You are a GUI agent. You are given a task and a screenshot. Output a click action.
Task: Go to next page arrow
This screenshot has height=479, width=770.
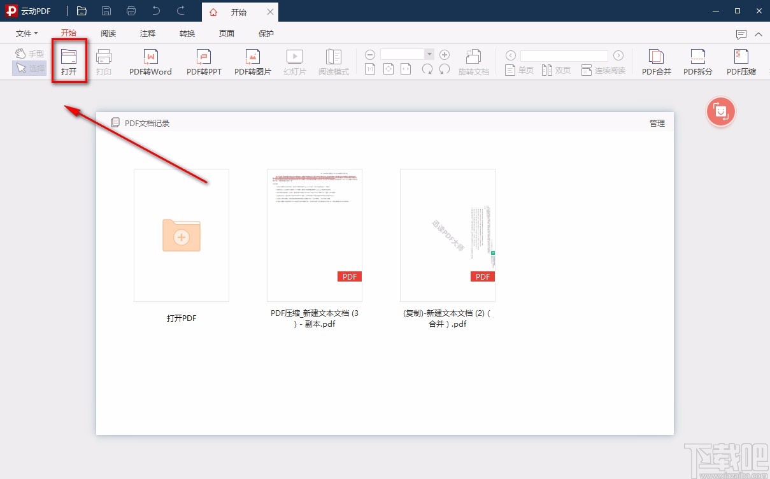tap(618, 55)
